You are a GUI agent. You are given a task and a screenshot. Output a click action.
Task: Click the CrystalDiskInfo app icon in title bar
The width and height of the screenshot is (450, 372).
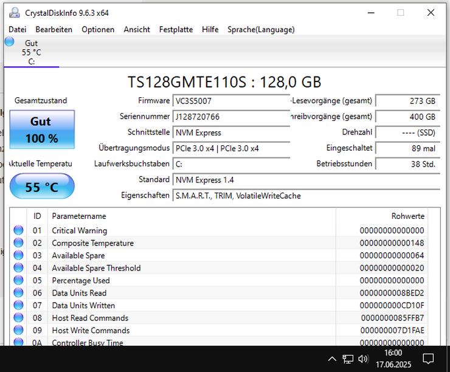click(15, 13)
